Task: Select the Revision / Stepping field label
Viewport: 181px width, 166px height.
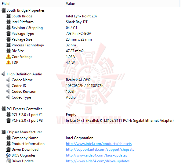Action: coord(27,28)
